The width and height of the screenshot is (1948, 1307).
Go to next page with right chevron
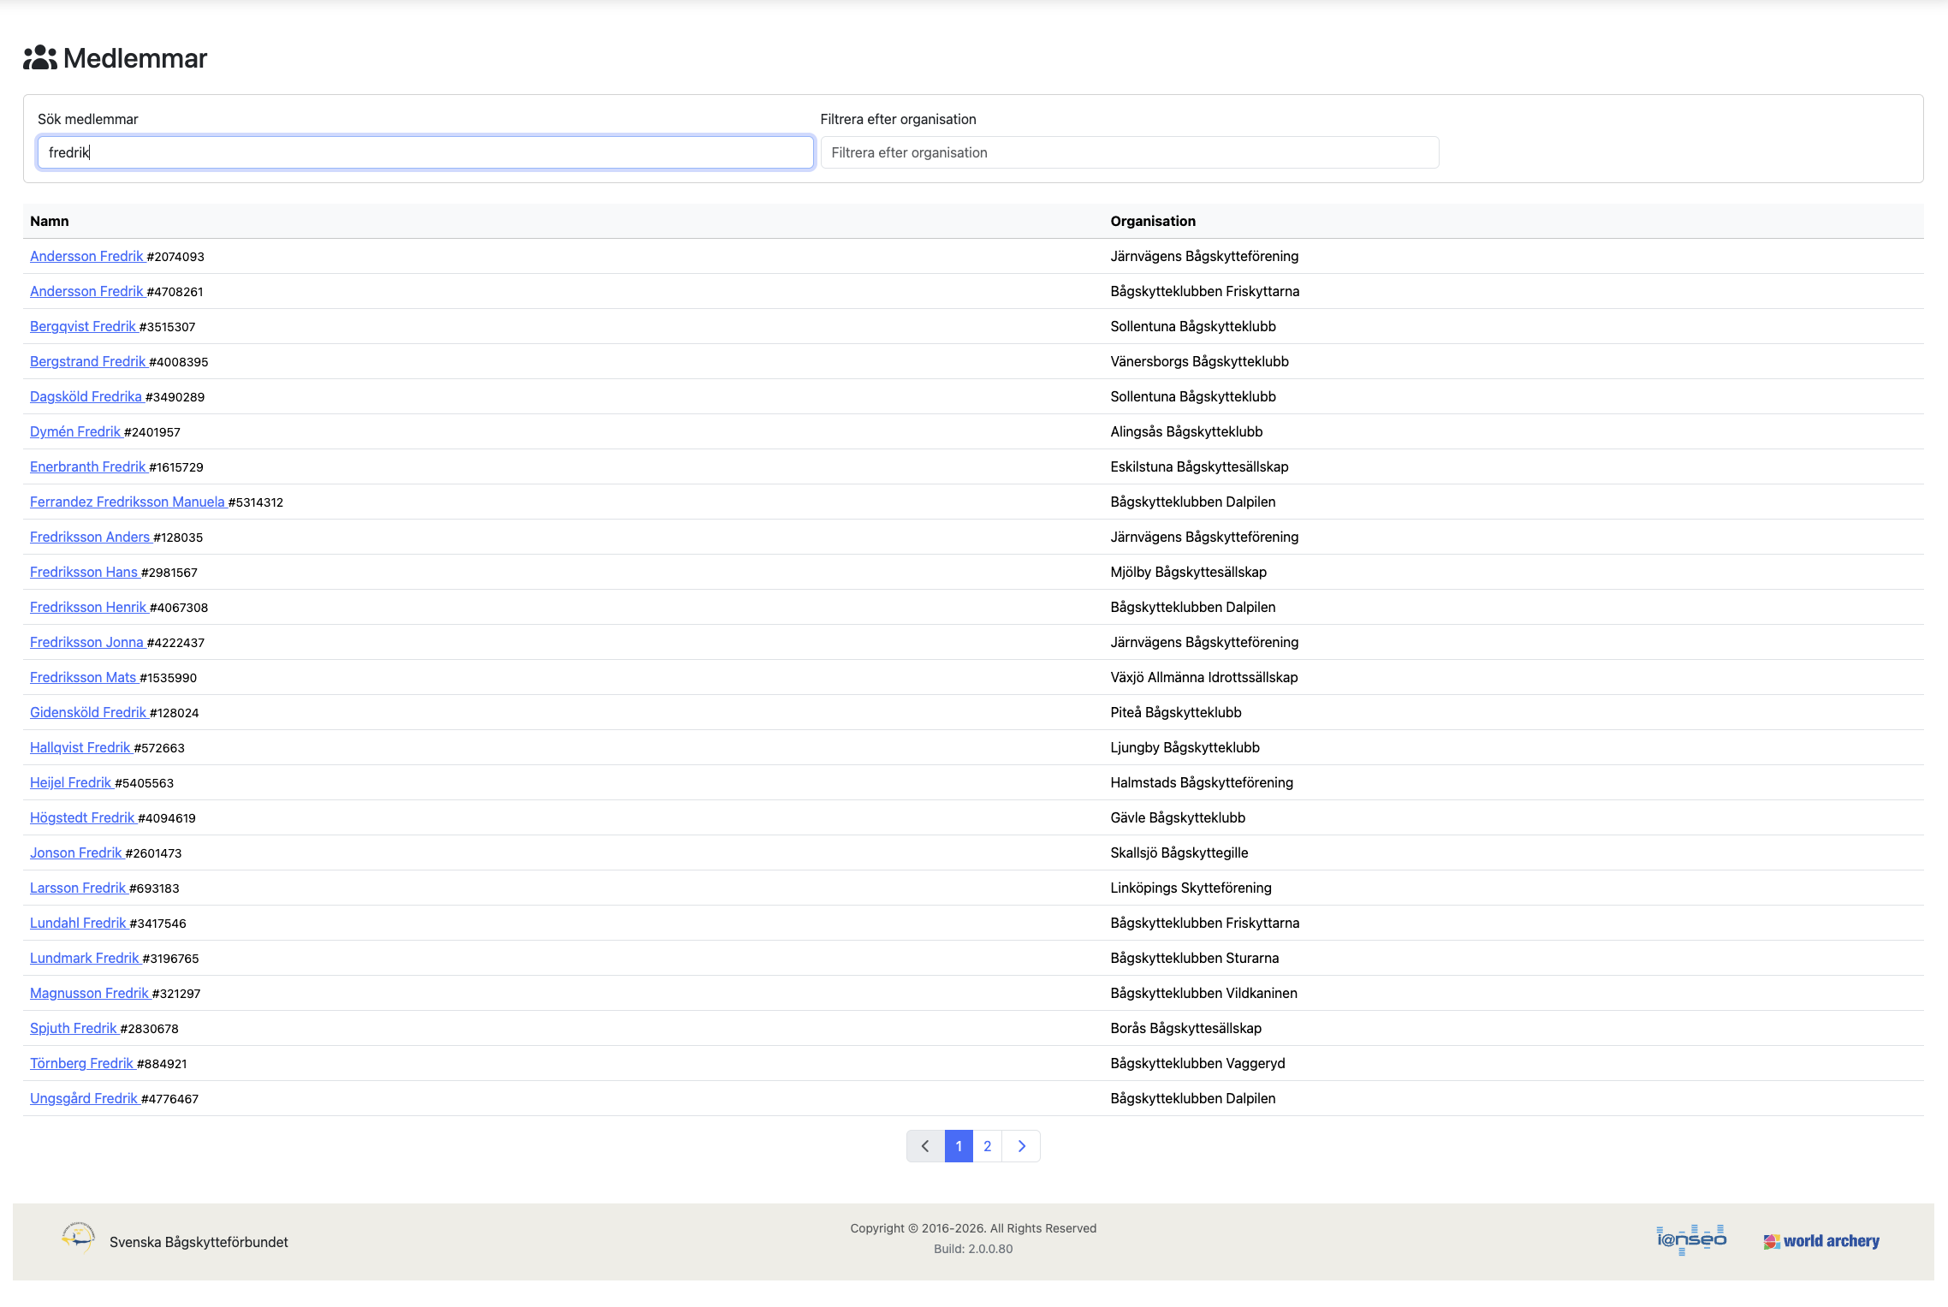1021,1146
